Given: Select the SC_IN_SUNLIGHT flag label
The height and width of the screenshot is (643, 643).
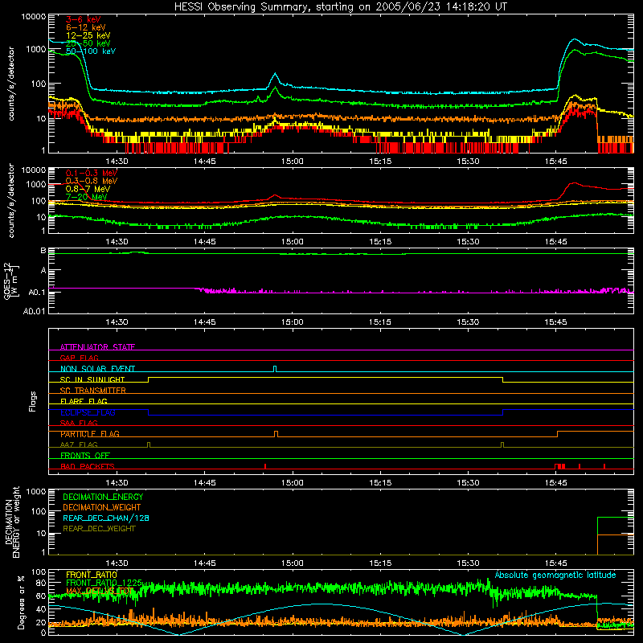Looking at the screenshot, I should 92,379.
